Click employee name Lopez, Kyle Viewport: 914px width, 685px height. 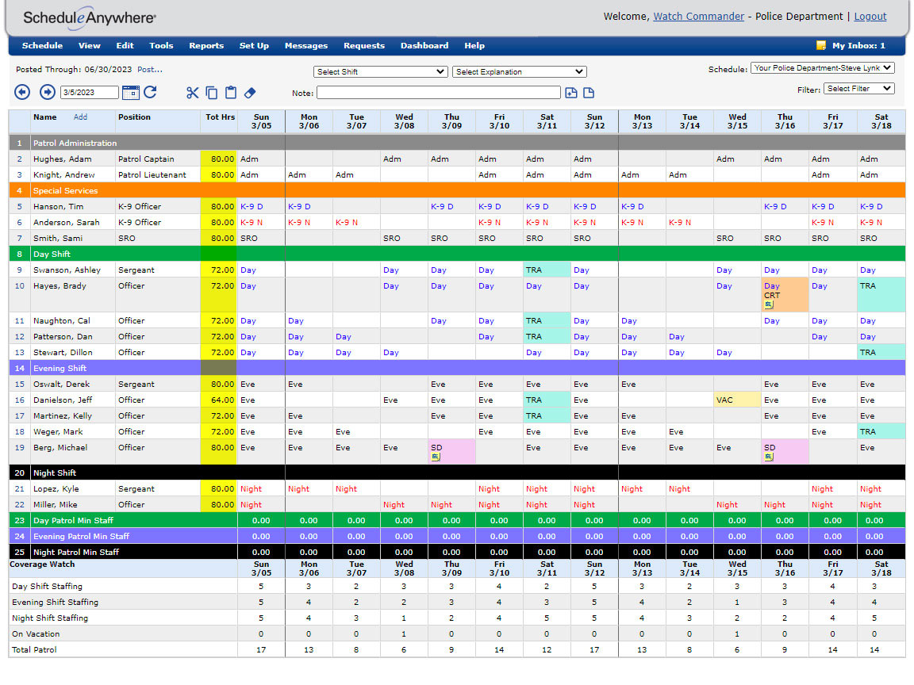pos(56,488)
